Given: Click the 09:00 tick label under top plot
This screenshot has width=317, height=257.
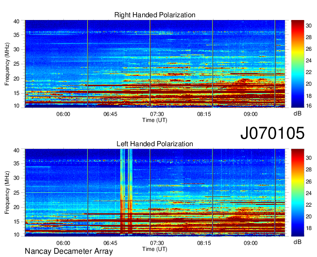Looking at the screenshot, I should 251,114.
